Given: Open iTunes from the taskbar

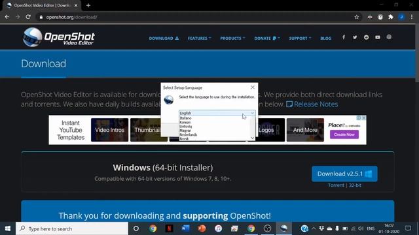Looking at the screenshot, I should (218, 228).
